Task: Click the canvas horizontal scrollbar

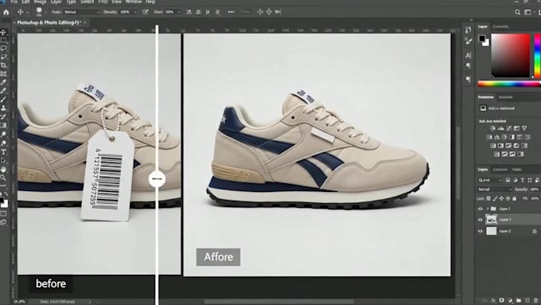Action: [x=278, y=302]
